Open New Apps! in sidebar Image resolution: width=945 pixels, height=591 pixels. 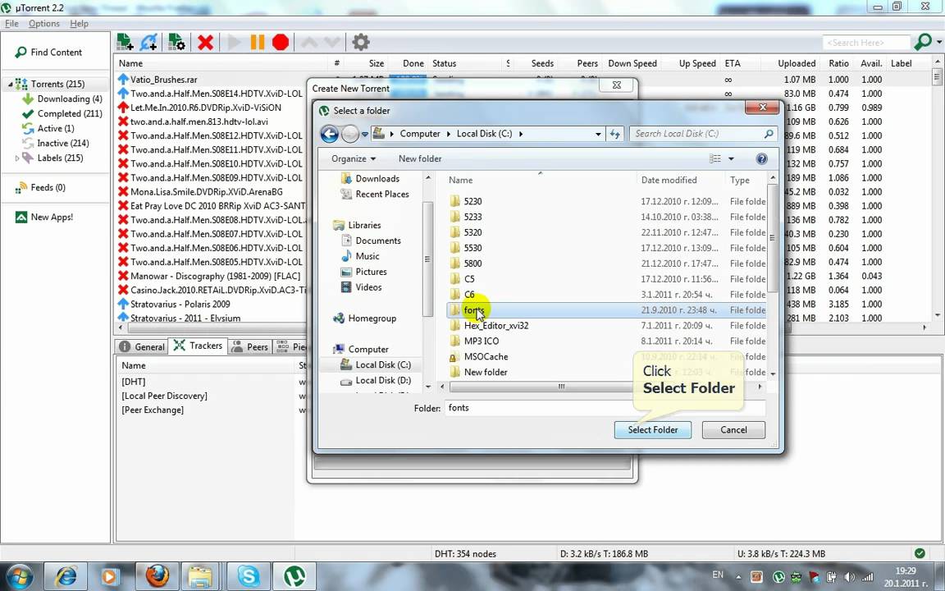(52, 217)
